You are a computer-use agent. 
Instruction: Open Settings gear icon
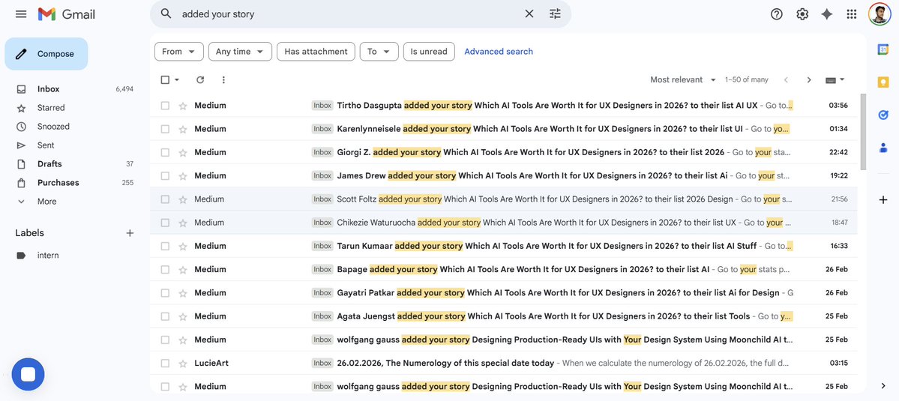(x=802, y=14)
